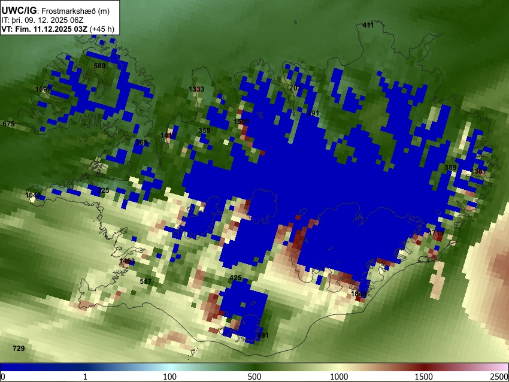Click the map value 1043

tap(33, 195)
